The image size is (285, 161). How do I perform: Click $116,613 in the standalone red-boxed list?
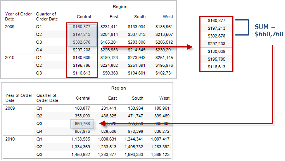coord(216,67)
